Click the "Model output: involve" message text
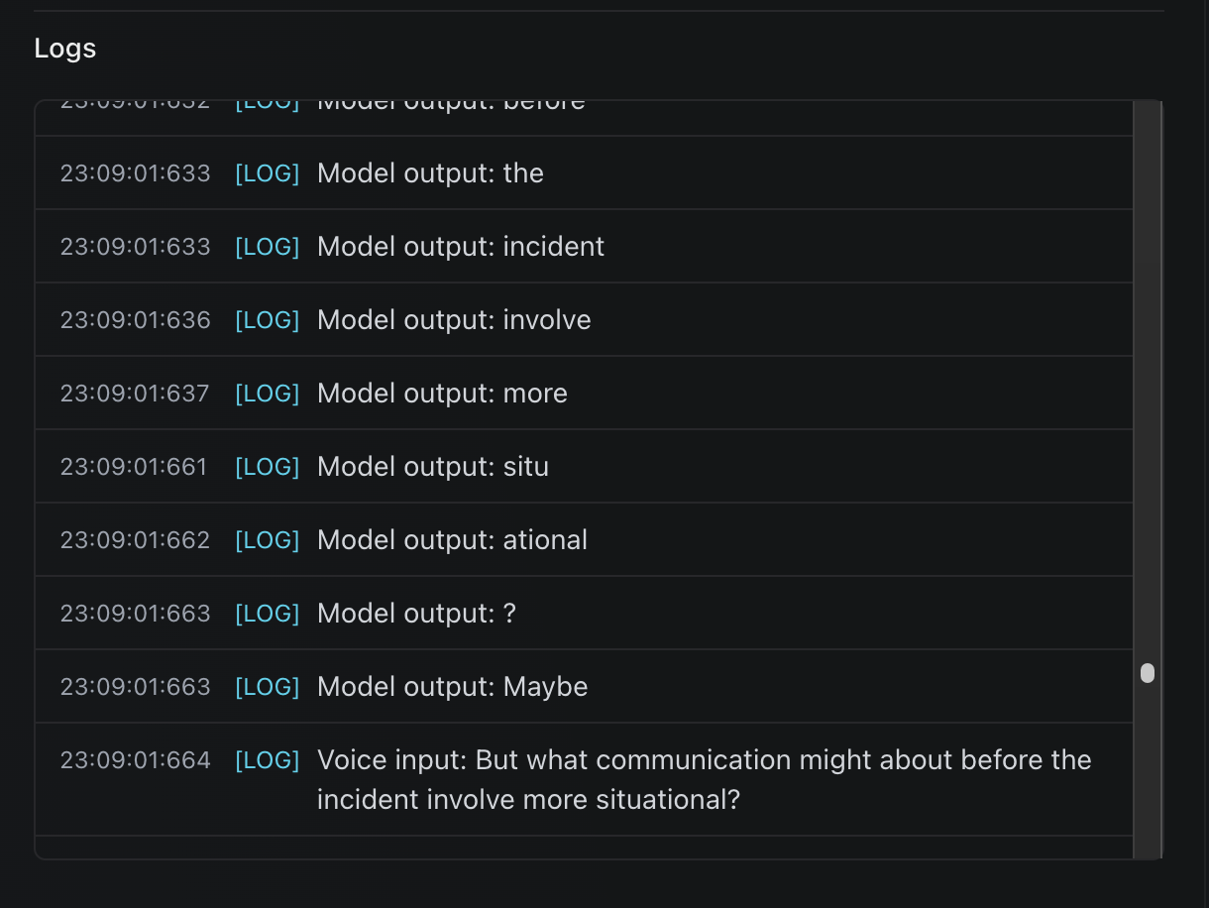Image resolution: width=1209 pixels, height=908 pixels. [x=454, y=319]
